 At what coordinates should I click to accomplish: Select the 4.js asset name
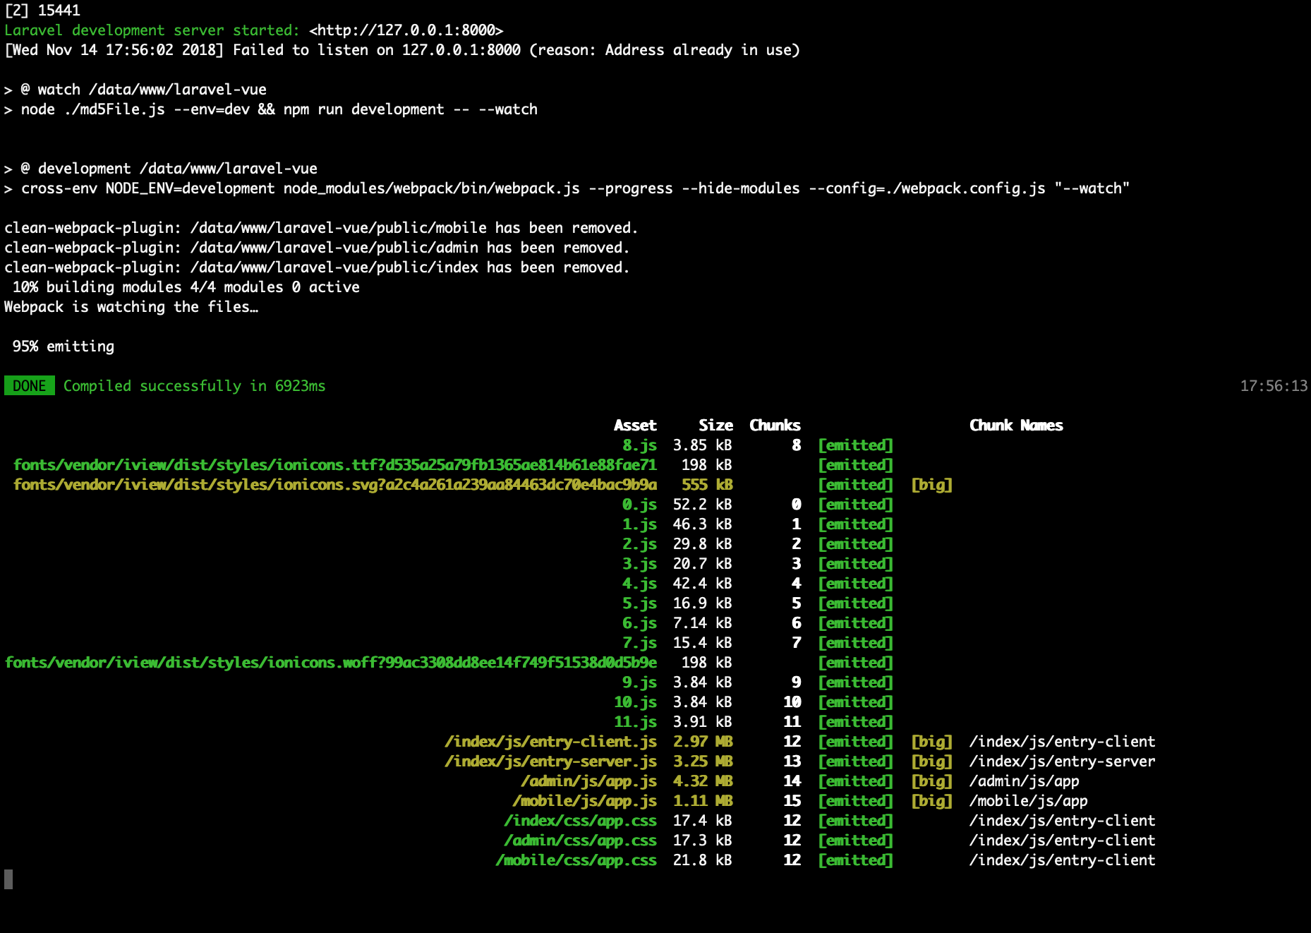coord(639,584)
